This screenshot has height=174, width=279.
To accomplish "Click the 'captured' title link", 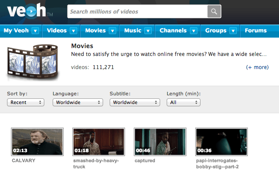I will 145,161.
